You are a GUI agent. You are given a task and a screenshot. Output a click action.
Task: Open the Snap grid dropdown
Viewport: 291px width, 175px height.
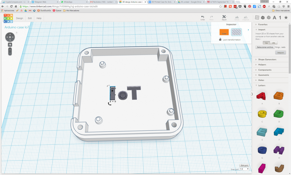point(244,169)
